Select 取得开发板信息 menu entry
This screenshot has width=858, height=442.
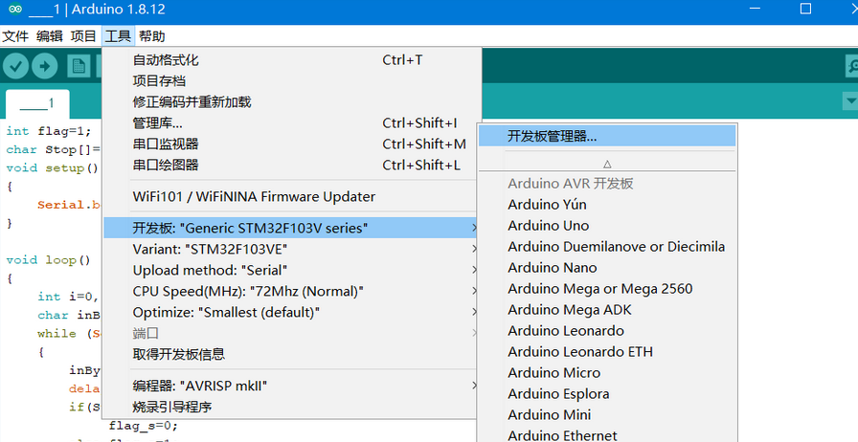coord(292,354)
